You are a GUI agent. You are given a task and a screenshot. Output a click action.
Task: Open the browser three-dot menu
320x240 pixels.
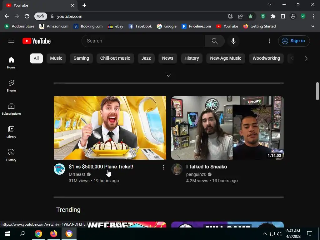pos(313,16)
